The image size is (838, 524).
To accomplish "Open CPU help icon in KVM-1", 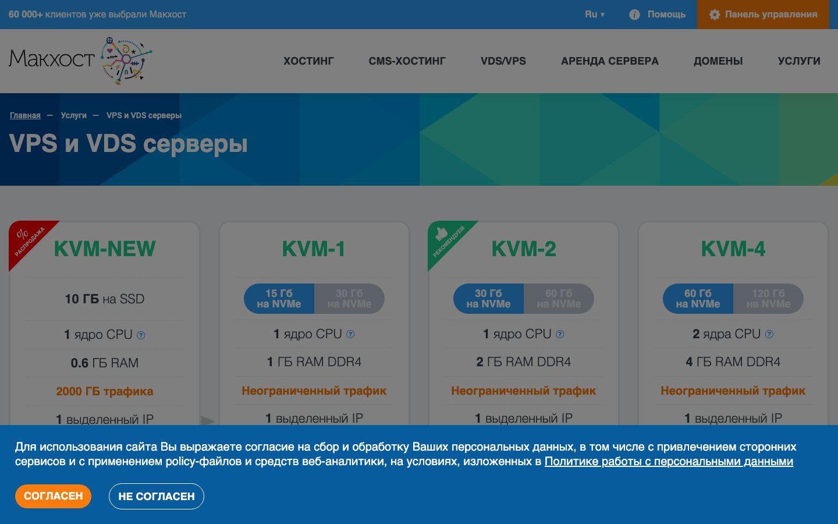I will point(350,334).
